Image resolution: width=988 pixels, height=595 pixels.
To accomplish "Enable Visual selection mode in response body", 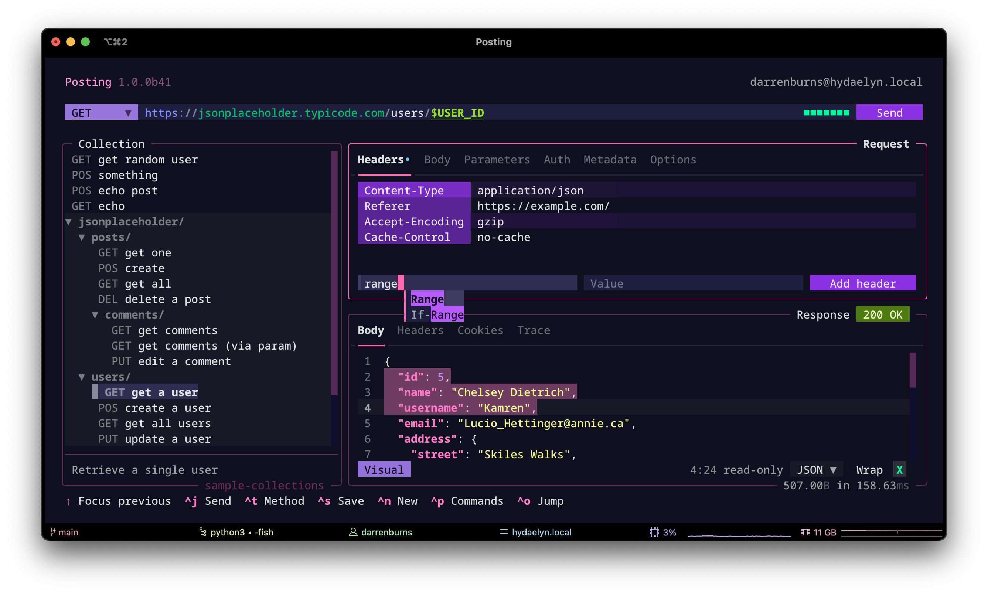I will tap(383, 469).
